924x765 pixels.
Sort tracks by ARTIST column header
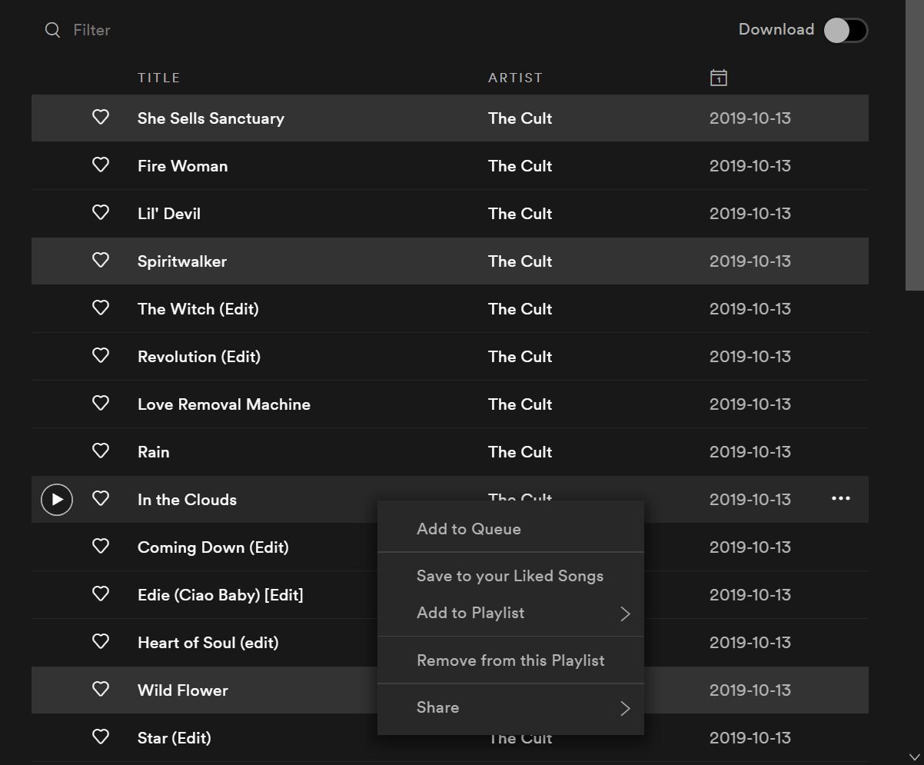click(x=516, y=78)
